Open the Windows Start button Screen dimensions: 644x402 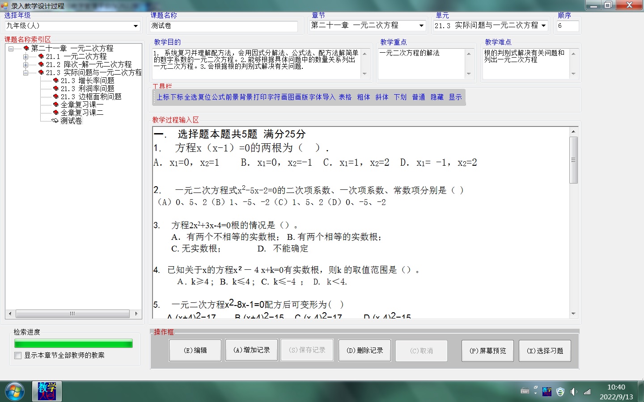point(14,392)
